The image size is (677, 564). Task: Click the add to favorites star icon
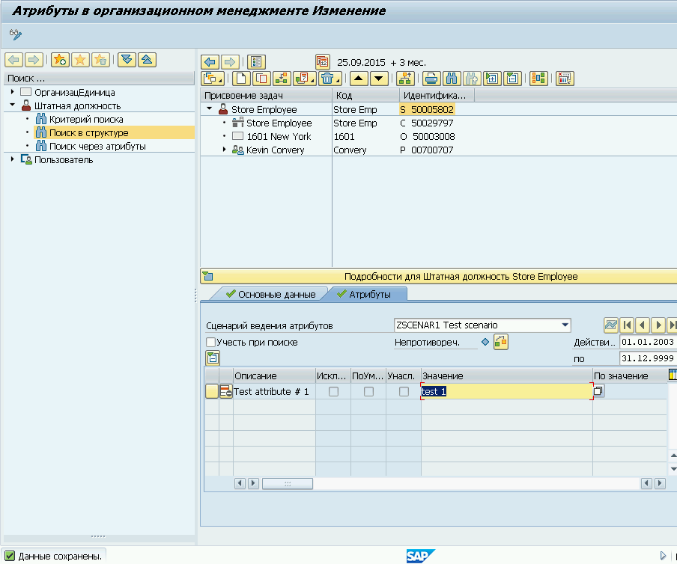pyautogui.click(x=60, y=60)
